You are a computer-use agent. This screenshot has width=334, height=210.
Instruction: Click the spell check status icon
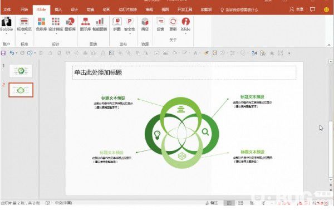click(47, 203)
